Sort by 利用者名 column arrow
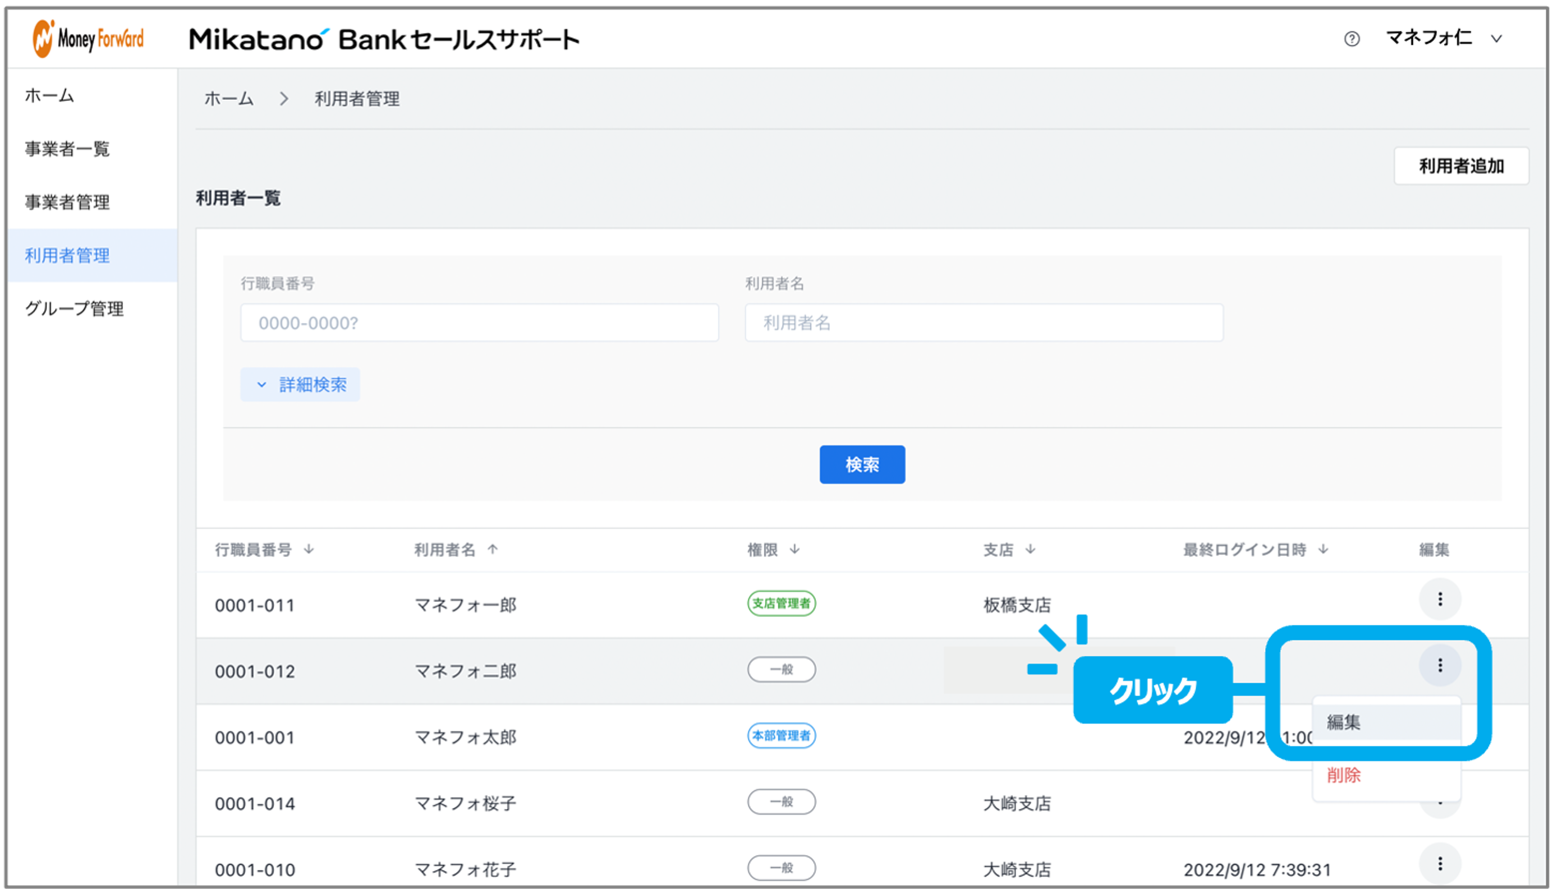The image size is (1553, 889). 493,549
